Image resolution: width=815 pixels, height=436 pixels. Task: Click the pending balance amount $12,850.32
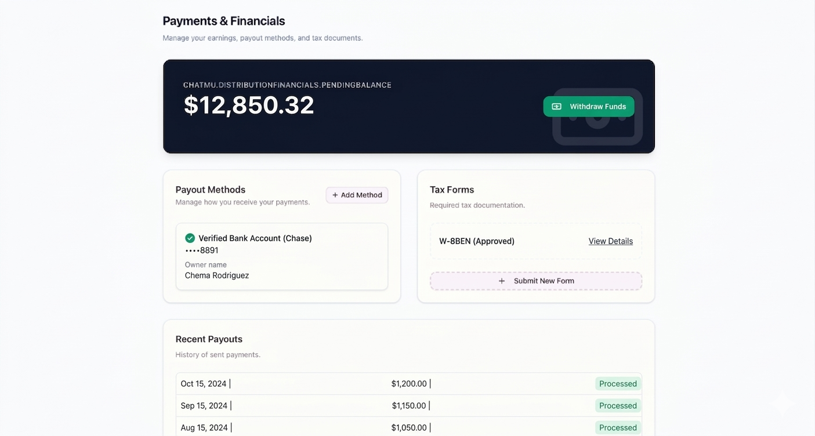tap(249, 106)
